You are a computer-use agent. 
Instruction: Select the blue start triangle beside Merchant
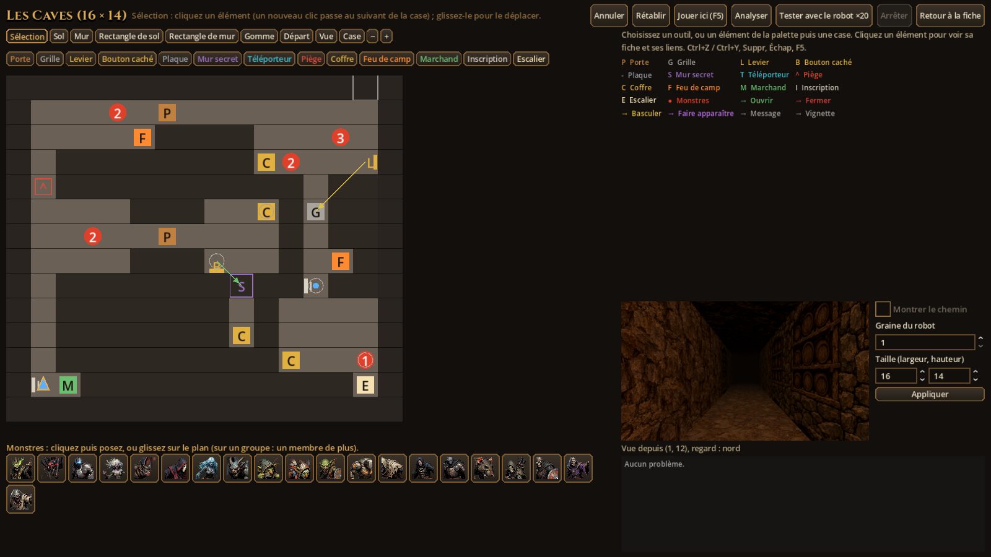coord(43,384)
